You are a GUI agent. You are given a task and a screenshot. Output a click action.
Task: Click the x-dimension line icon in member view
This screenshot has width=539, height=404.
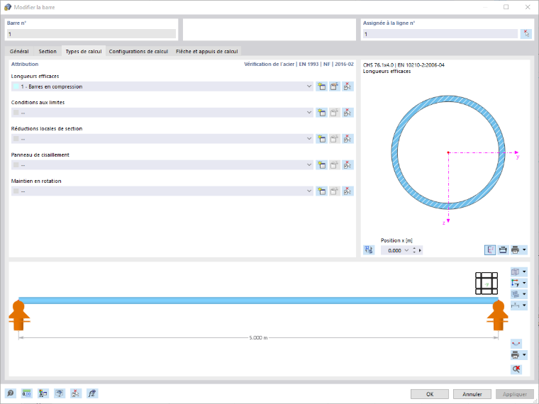pos(515,305)
